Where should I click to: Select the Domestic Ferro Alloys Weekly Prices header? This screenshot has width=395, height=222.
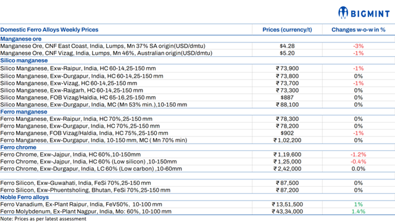(x=49, y=30)
